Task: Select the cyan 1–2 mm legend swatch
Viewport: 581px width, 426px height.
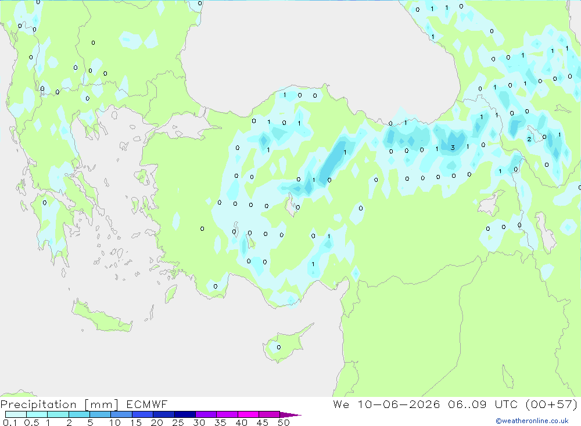Action: 58,414
